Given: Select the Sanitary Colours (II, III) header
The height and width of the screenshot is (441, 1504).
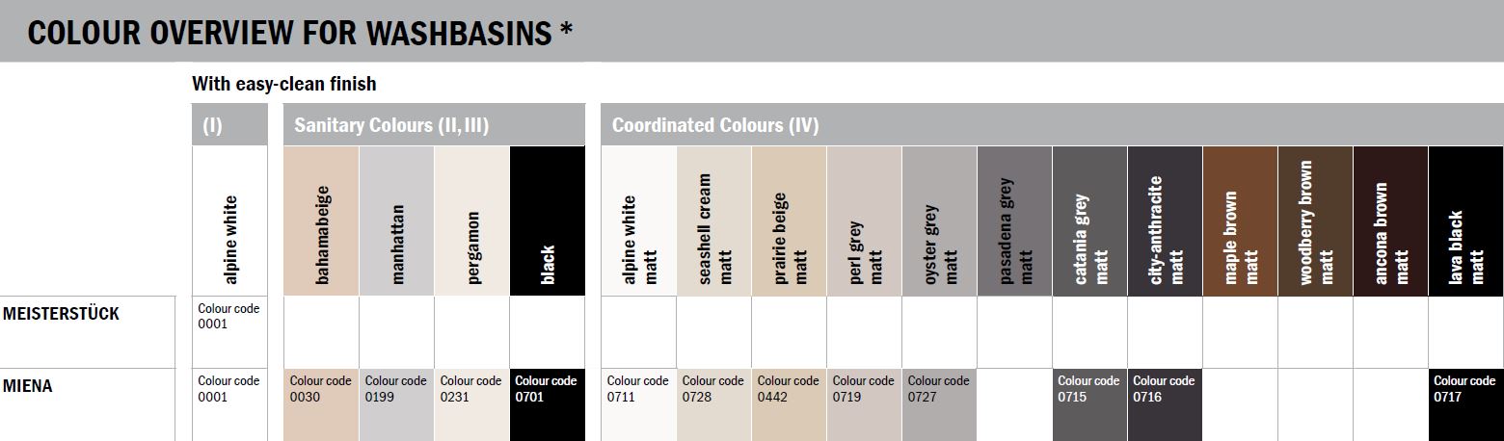Looking at the screenshot, I should [435, 125].
